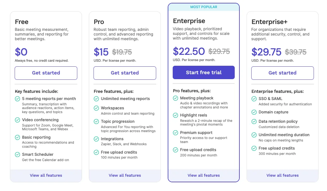Open View all features for Enterprise+ plan
The height and width of the screenshot is (191, 327).
(282, 175)
